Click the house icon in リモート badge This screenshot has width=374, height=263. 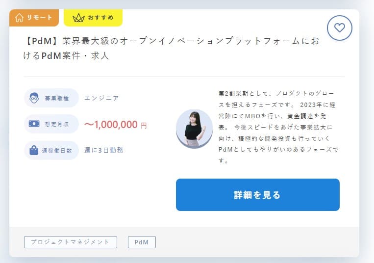click(x=19, y=18)
